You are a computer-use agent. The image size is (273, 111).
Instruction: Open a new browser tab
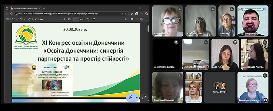click(44, 8)
